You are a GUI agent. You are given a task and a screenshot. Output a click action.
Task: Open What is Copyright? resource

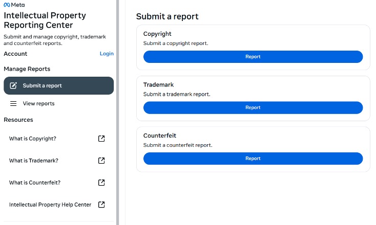click(x=33, y=139)
